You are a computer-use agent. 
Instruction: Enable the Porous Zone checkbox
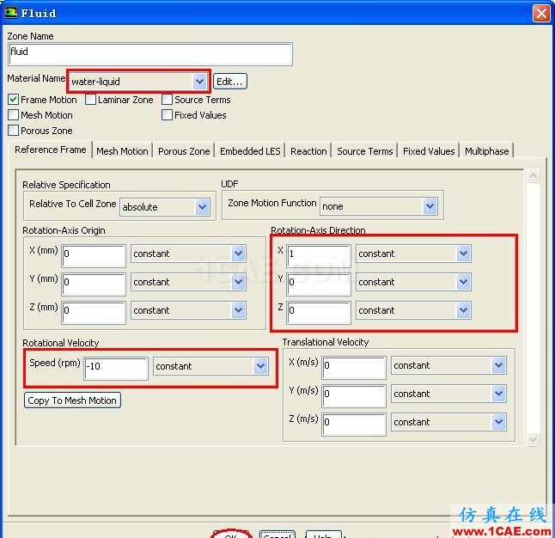pyautogui.click(x=14, y=131)
